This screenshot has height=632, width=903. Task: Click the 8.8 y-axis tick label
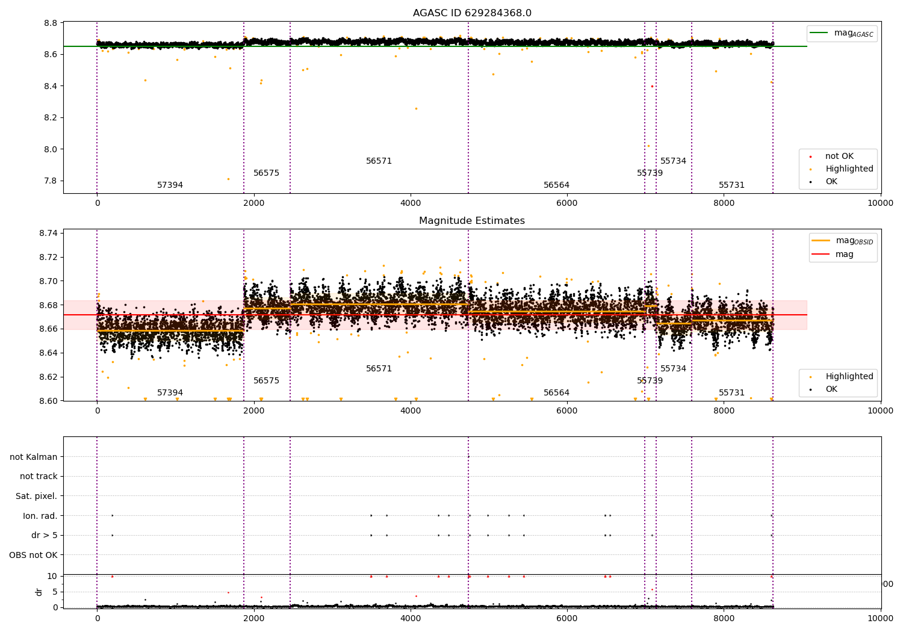coord(51,23)
